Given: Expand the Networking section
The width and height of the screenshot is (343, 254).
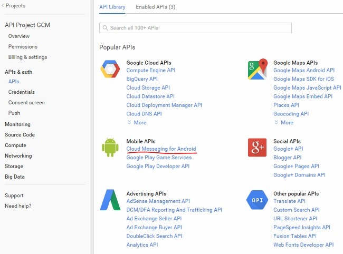Looking at the screenshot, I should click(x=18, y=156).
